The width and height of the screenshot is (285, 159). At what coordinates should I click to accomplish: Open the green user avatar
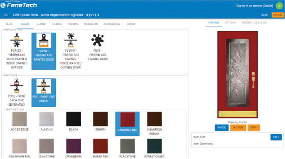(x=279, y=6)
